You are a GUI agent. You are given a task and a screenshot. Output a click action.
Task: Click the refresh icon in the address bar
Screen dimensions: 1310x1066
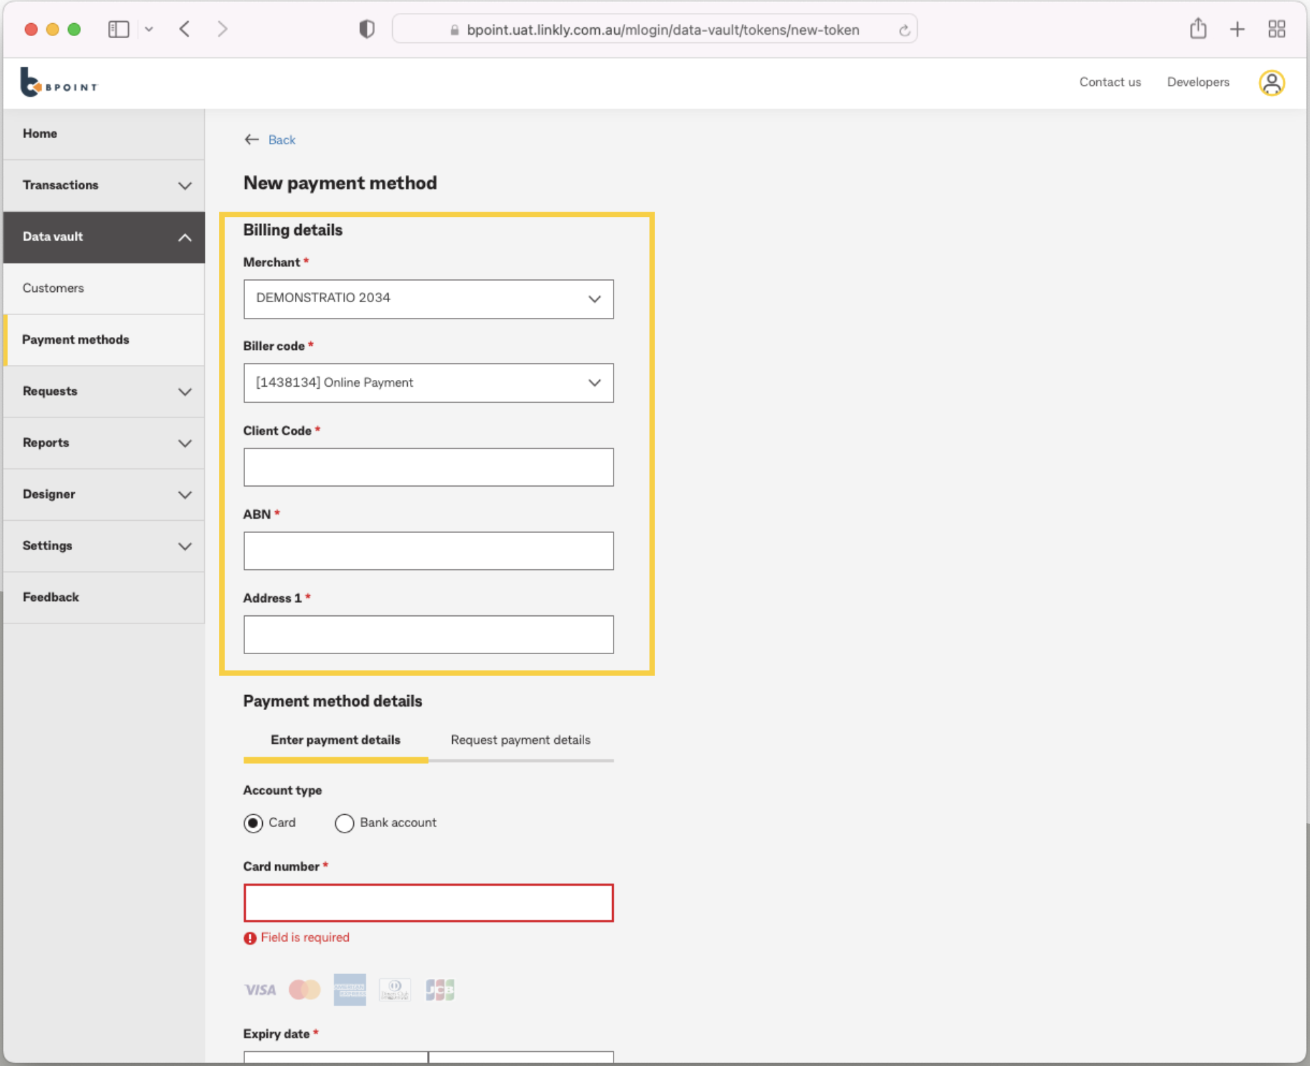pos(904,30)
